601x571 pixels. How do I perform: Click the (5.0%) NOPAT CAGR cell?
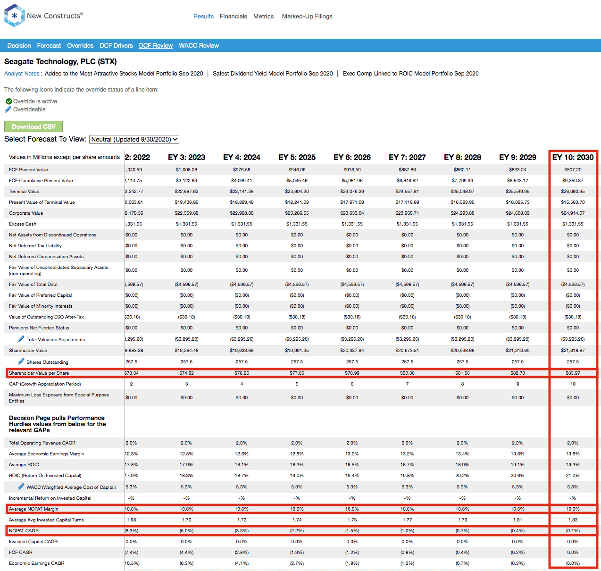(x=186, y=530)
